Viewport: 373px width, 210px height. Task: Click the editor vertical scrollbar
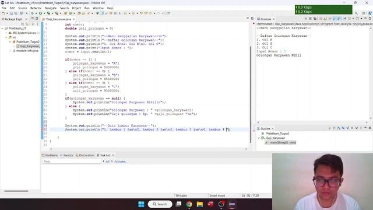coord(250,94)
